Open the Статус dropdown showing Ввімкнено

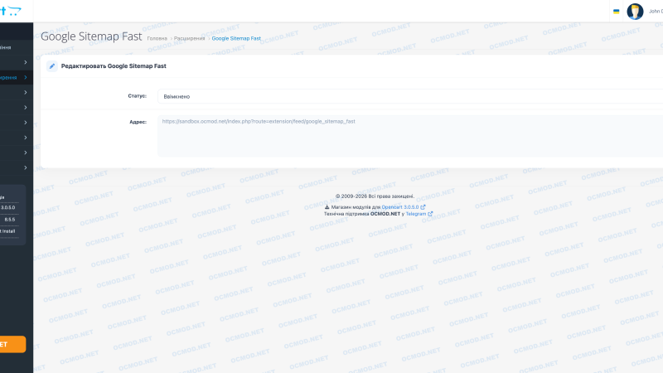[410, 96]
